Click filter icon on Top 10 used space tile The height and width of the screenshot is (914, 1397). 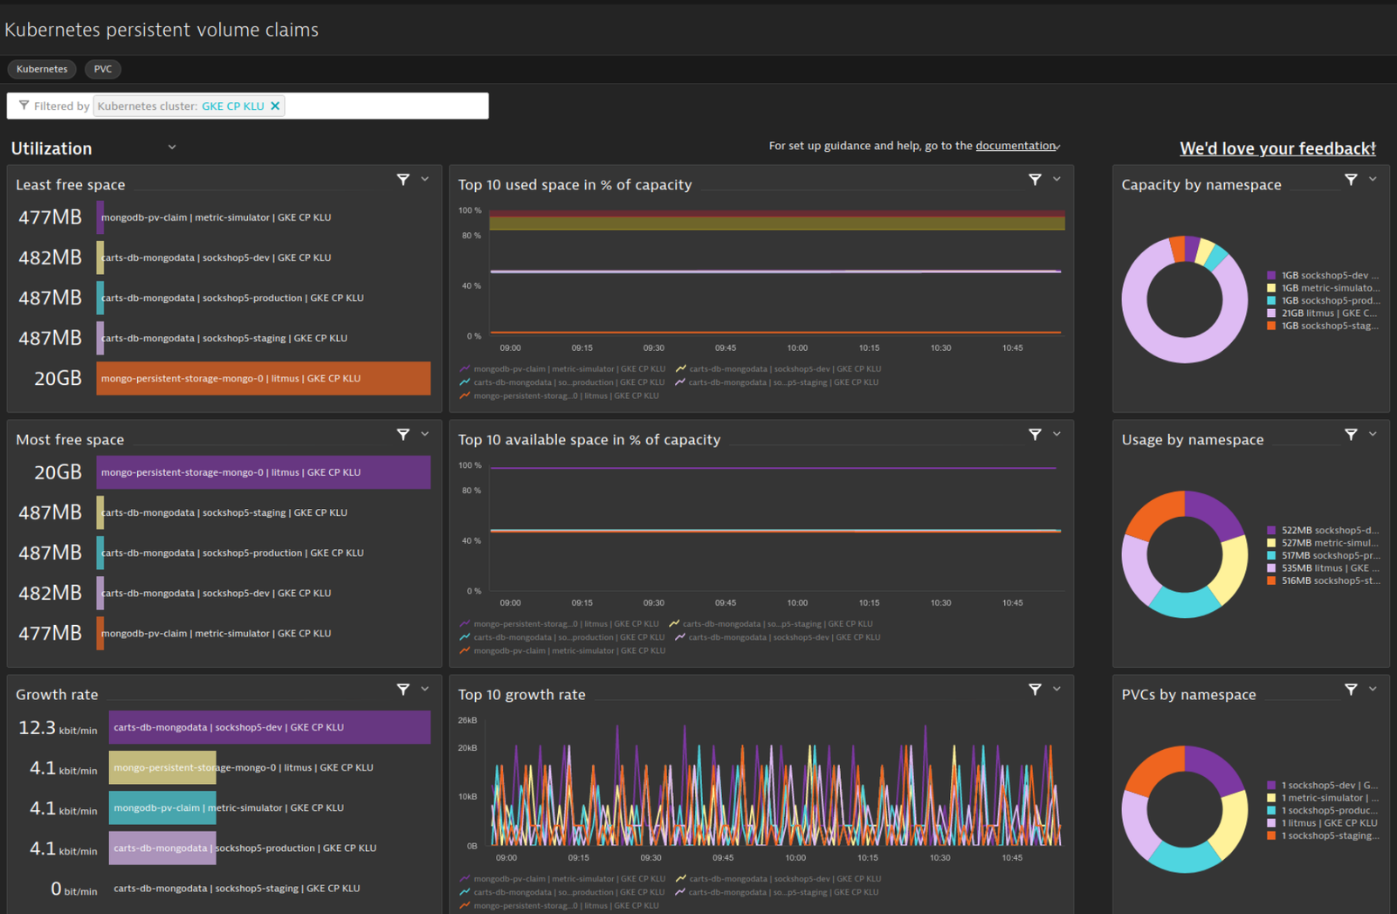1035,179
